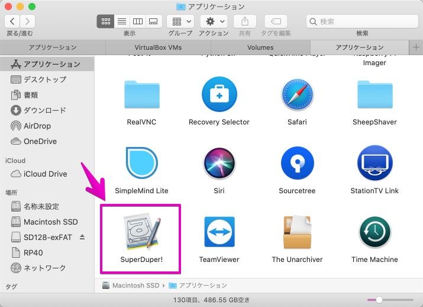
Task: Open 名称未設定 volume in the sidebar
Action: [47, 206]
